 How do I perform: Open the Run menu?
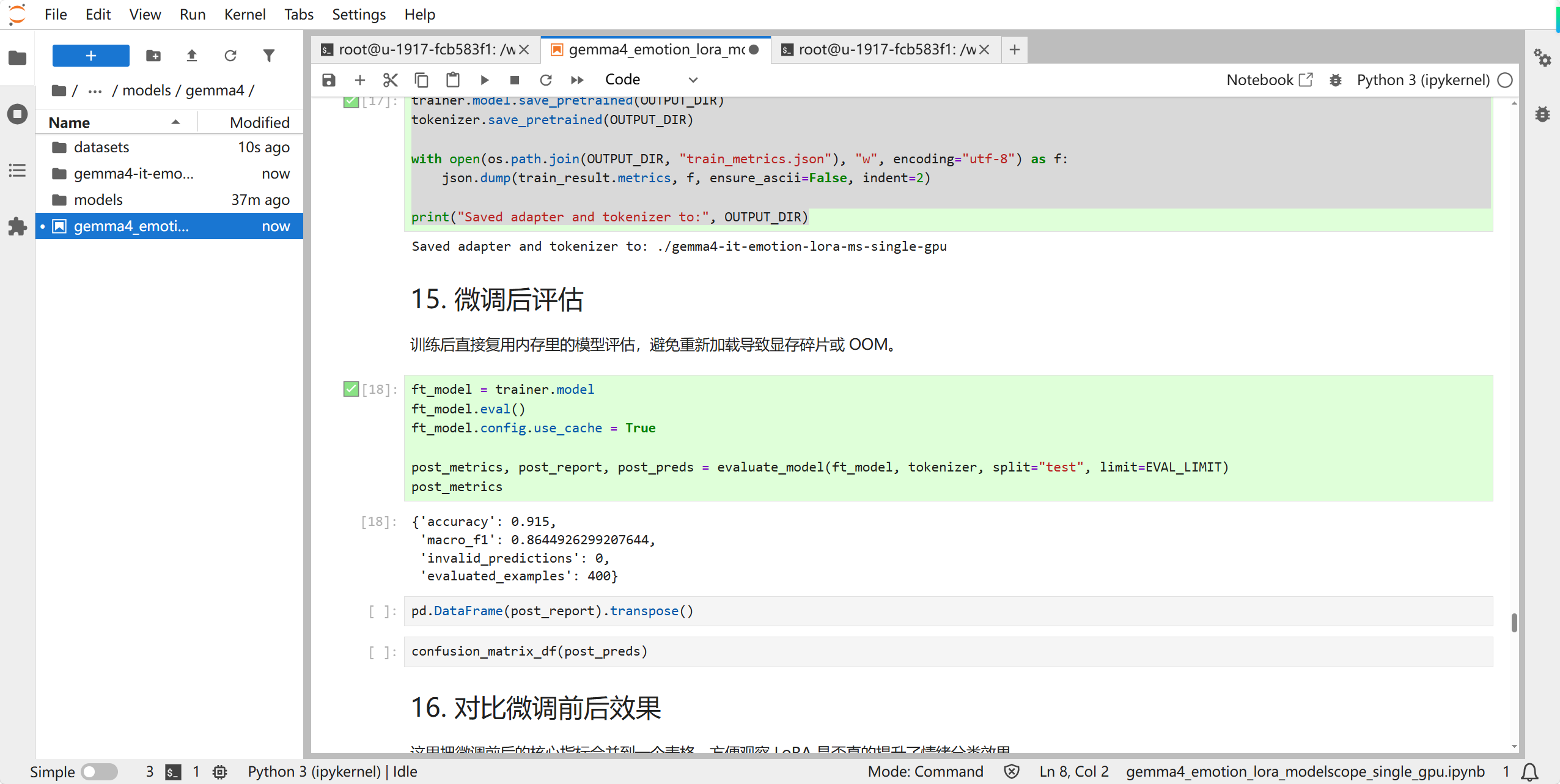[x=193, y=14]
